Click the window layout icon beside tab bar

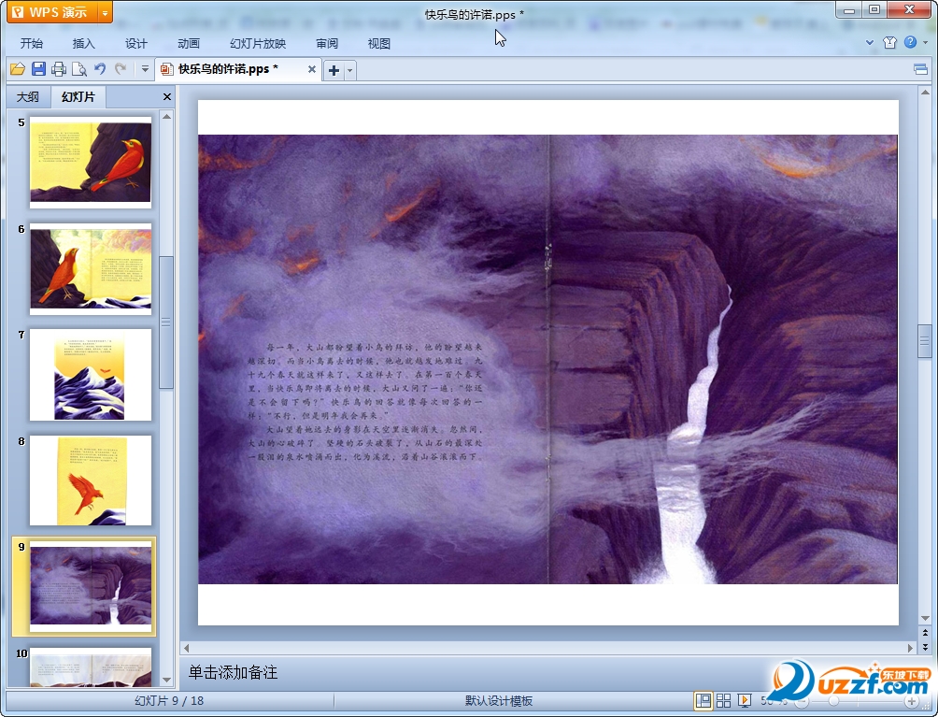pyautogui.click(x=920, y=70)
